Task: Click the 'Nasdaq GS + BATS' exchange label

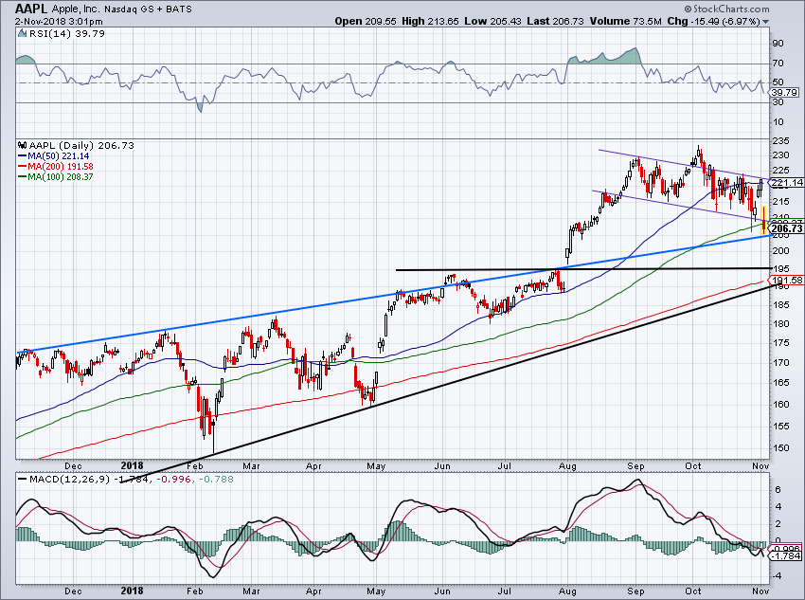Action: pos(149,9)
